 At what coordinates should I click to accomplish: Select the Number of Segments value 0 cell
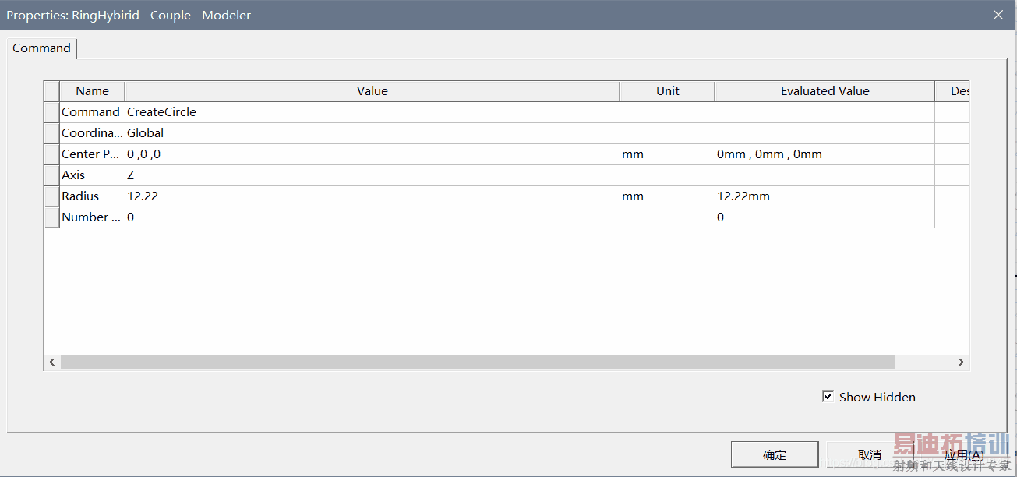tap(373, 217)
